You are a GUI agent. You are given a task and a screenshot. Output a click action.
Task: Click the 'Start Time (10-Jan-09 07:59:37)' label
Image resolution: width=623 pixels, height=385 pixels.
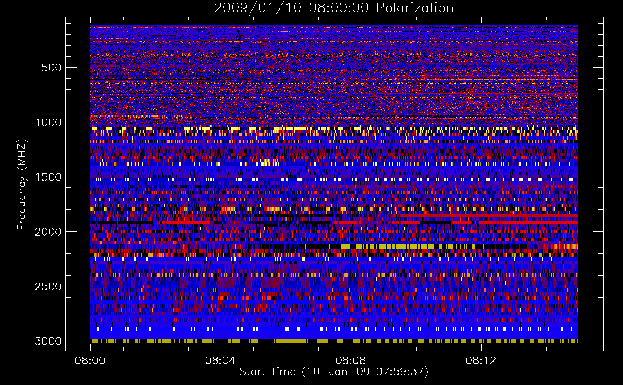coord(334,372)
